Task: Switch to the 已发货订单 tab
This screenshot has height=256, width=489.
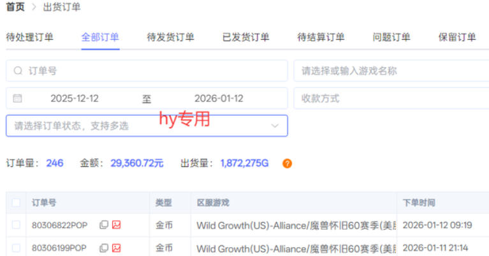Action: (245, 37)
